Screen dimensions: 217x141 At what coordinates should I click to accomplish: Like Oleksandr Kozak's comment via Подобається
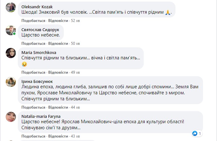tap(33, 20)
